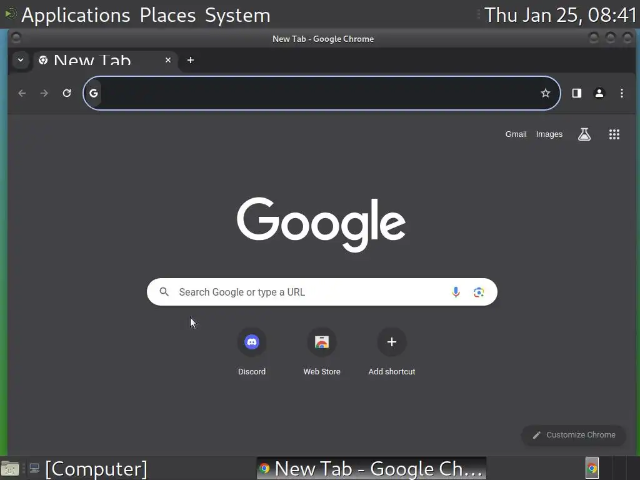640x480 pixels.
Task: Click the Google G icon in address bar
Action: click(x=94, y=93)
